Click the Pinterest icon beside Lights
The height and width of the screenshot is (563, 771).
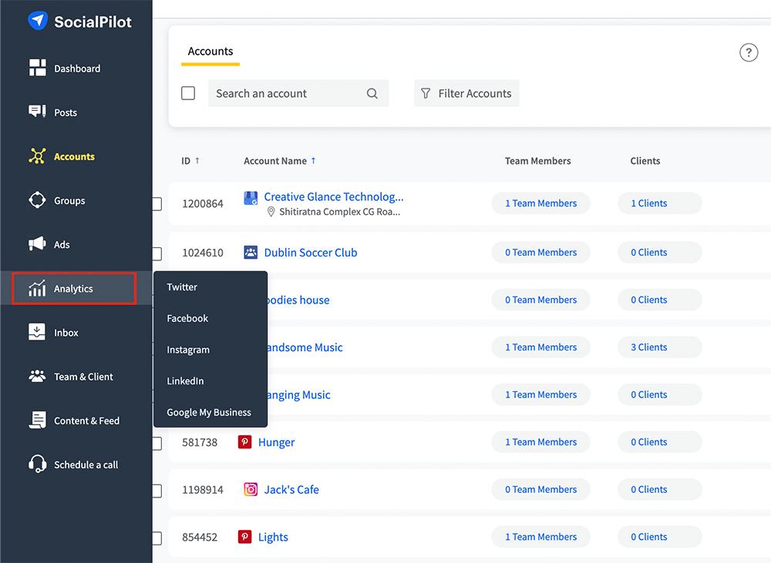click(245, 537)
